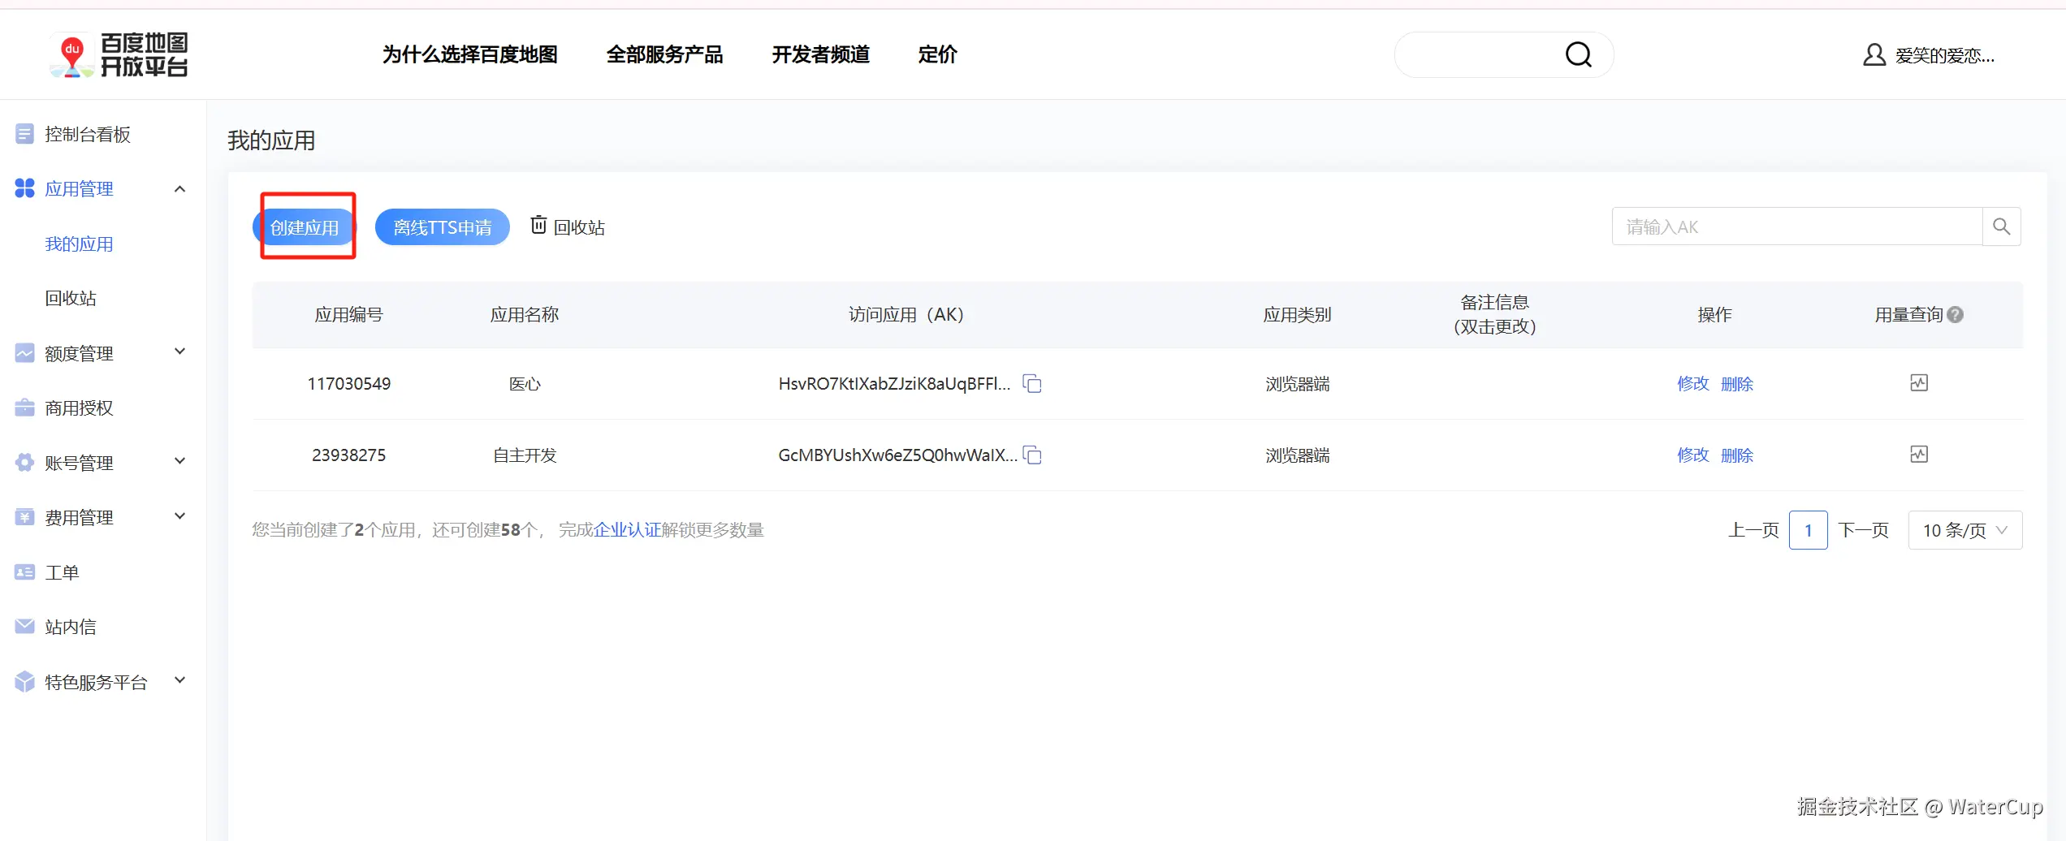Click the help question mark by 用量查询
The width and height of the screenshot is (2066, 841).
pos(1956,315)
